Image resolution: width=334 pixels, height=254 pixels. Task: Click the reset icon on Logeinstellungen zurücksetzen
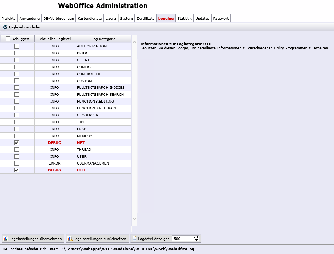coord(70,238)
